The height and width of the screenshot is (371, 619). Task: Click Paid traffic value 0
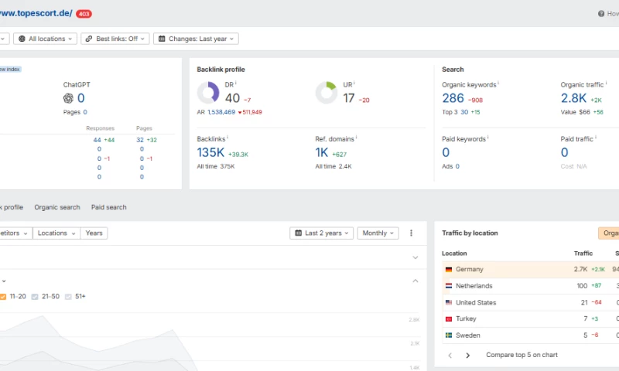click(x=565, y=152)
